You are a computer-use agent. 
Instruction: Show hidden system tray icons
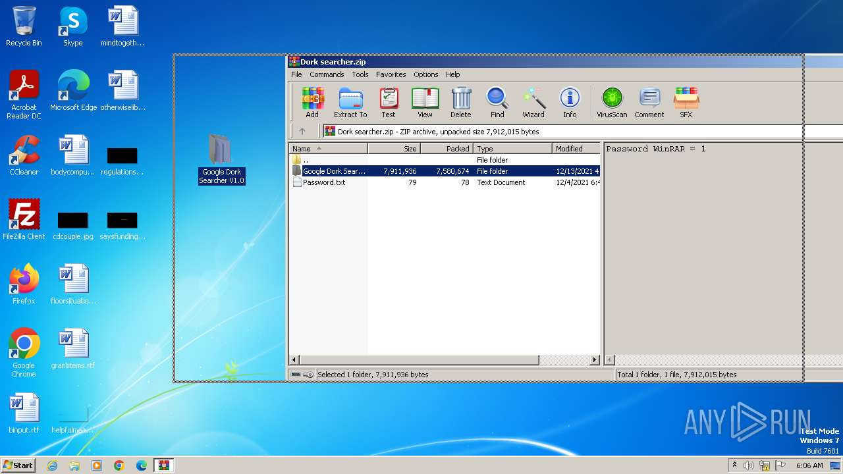734,465
